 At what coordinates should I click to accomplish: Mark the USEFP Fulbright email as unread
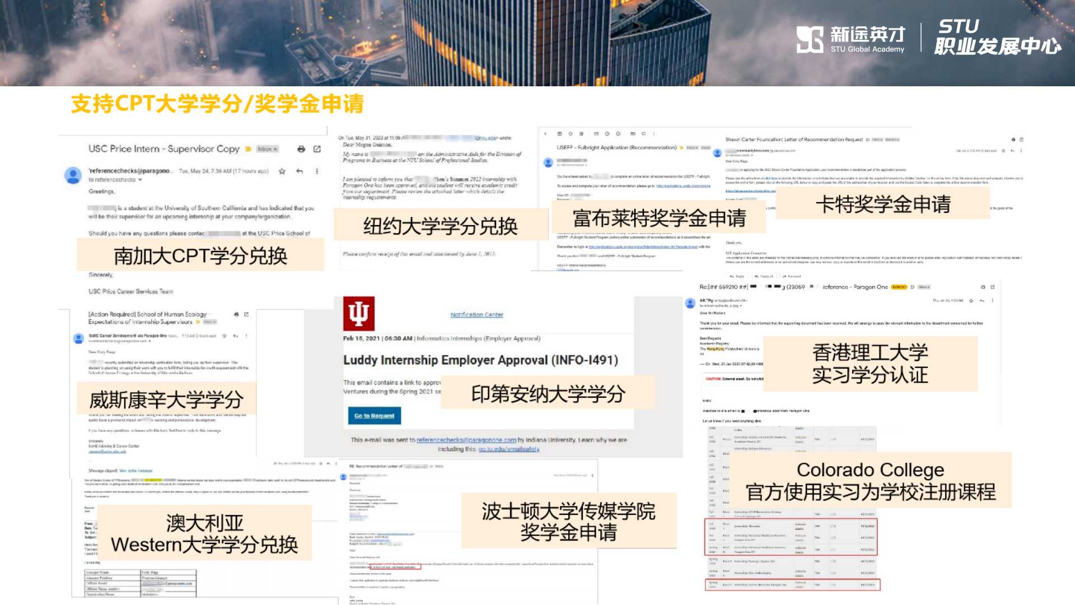(x=596, y=134)
